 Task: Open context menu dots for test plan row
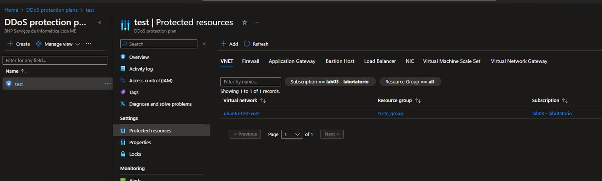click(107, 84)
